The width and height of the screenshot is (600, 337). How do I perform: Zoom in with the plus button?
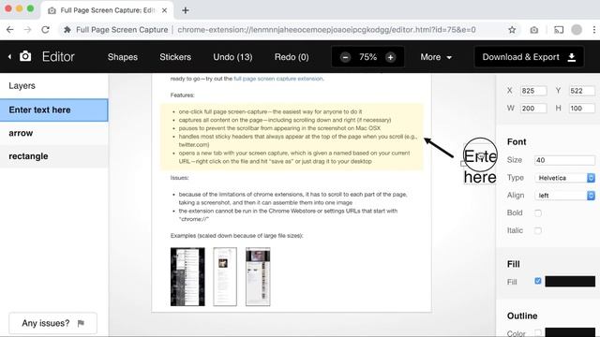click(x=390, y=57)
